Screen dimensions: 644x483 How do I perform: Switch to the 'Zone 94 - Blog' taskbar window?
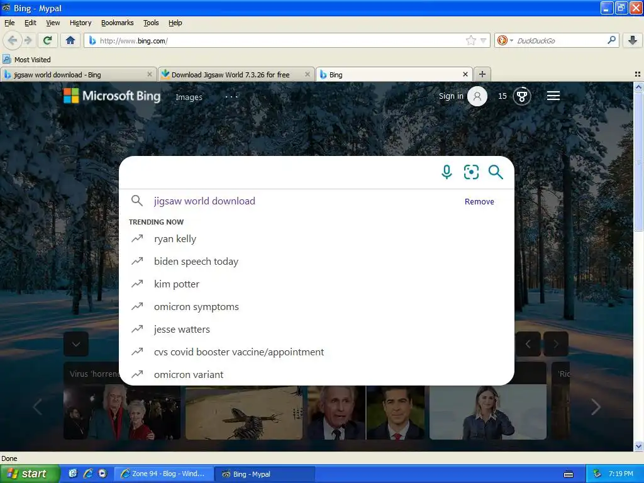point(164,474)
